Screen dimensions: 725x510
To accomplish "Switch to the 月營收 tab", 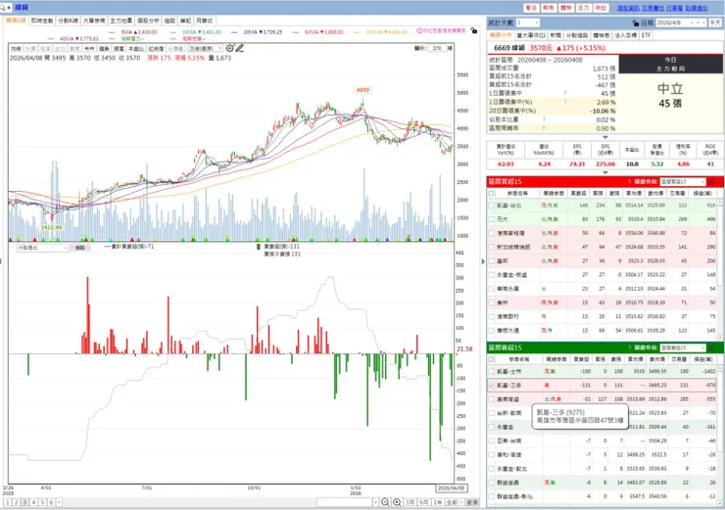I will (x=204, y=21).
